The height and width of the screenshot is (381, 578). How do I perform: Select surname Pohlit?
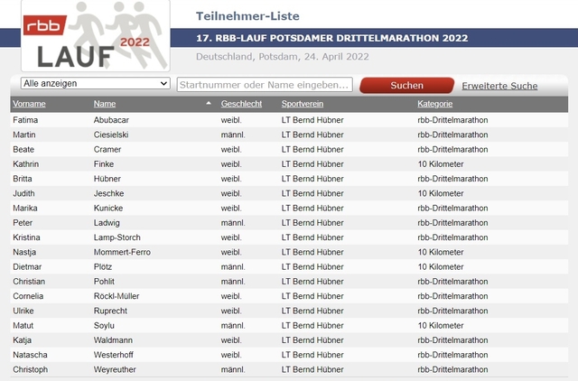[x=104, y=282]
